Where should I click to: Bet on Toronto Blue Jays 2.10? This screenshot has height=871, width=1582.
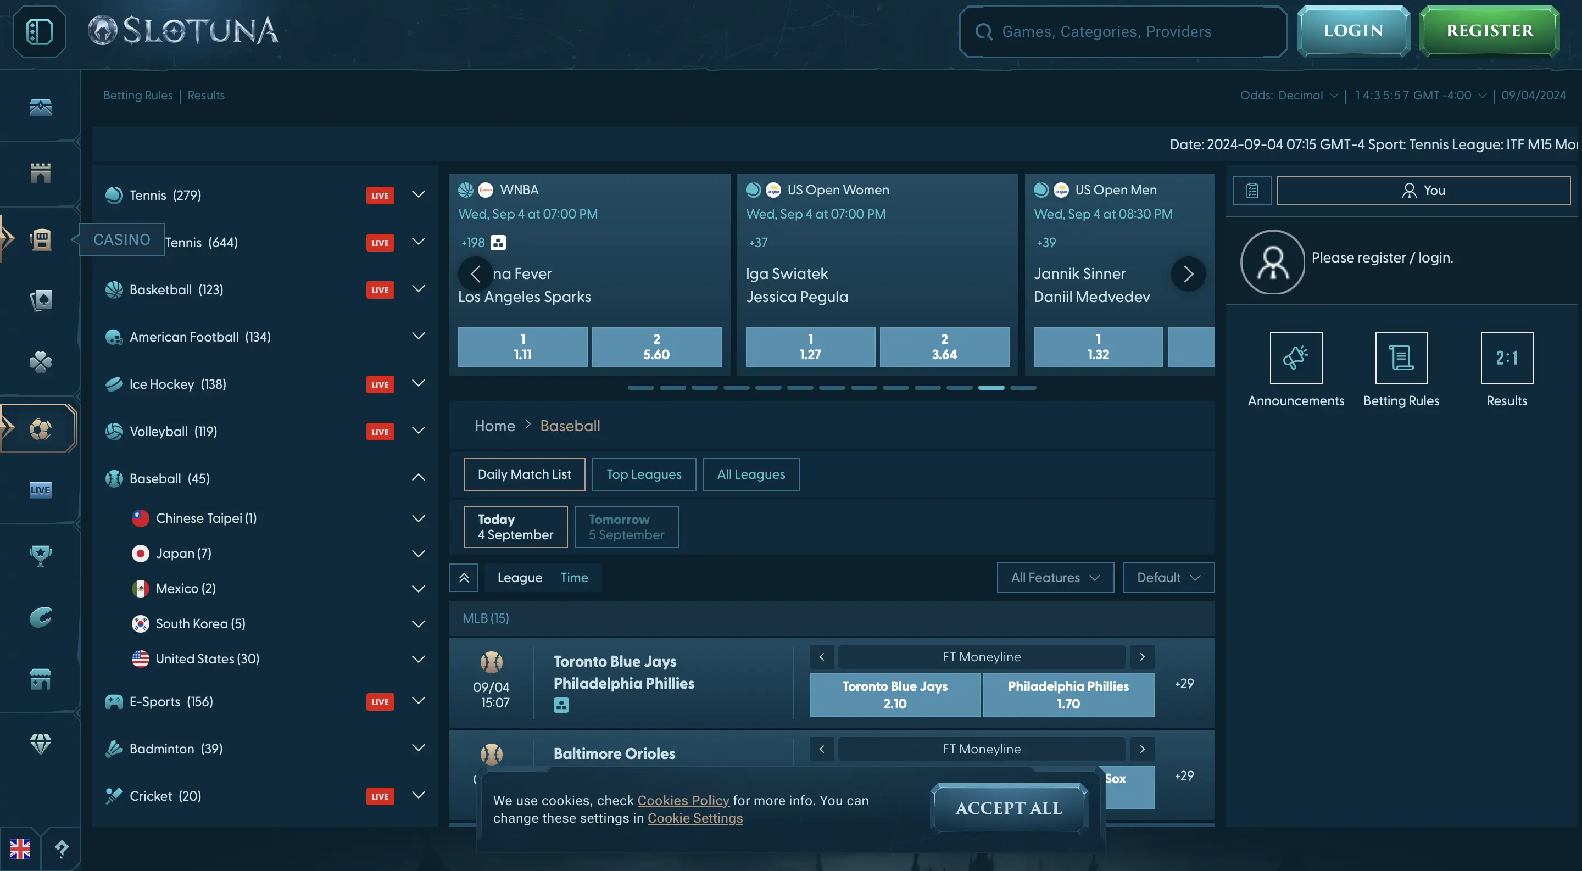[894, 695]
